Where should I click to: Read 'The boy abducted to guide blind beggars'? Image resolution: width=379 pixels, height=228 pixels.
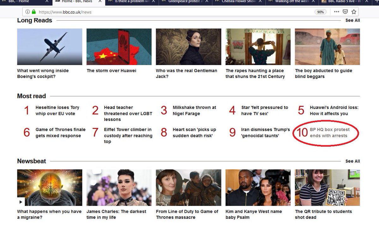pyautogui.click(x=323, y=74)
